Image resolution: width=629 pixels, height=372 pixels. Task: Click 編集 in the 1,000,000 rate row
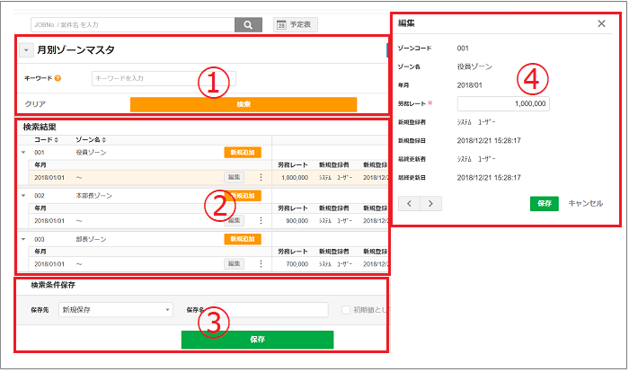click(234, 177)
